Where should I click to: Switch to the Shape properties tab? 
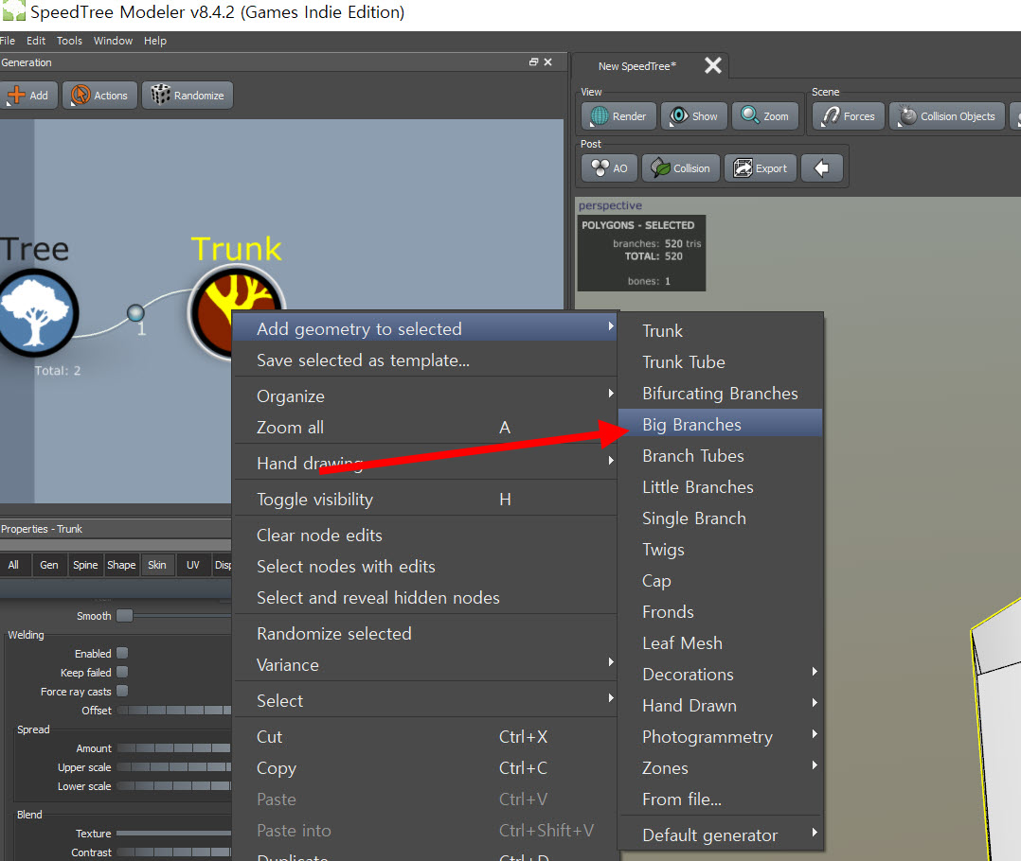click(121, 565)
